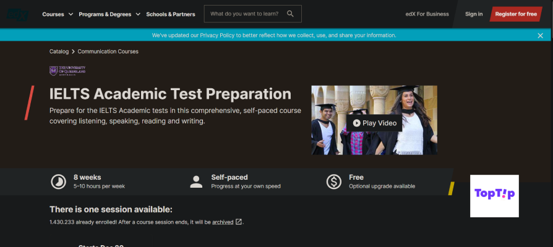Click the search magnifier icon
Image resolution: width=553 pixels, height=247 pixels.
coord(290,14)
